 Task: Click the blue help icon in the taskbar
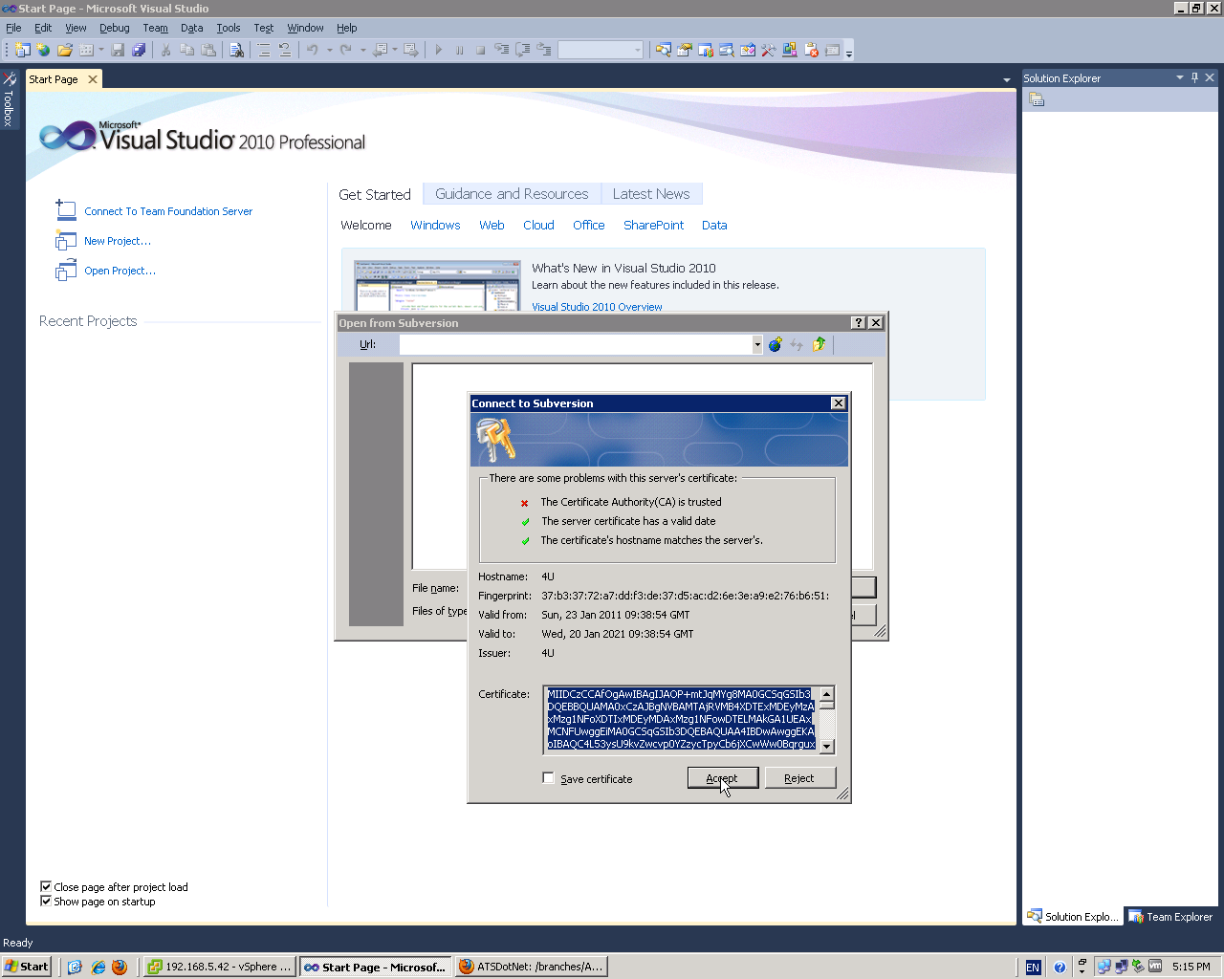[x=1060, y=968]
